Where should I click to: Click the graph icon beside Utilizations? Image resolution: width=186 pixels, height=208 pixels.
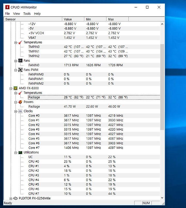[x=20, y=152]
